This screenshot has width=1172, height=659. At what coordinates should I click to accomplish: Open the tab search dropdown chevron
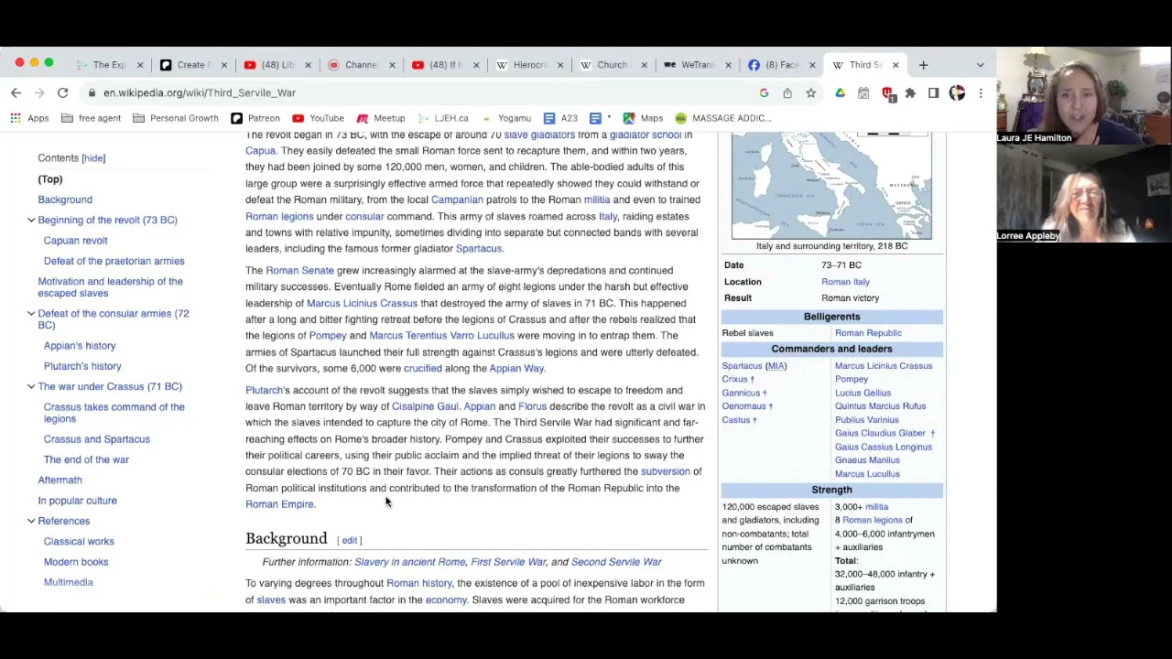pyautogui.click(x=980, y=65)
